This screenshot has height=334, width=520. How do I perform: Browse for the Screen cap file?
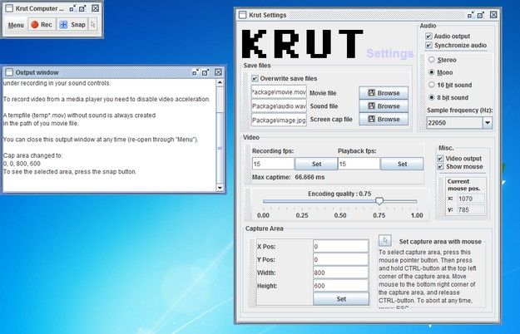coord(384,119)
